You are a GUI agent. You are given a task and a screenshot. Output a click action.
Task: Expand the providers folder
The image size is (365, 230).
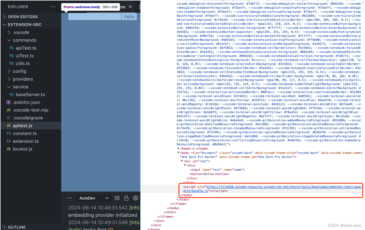31,79
